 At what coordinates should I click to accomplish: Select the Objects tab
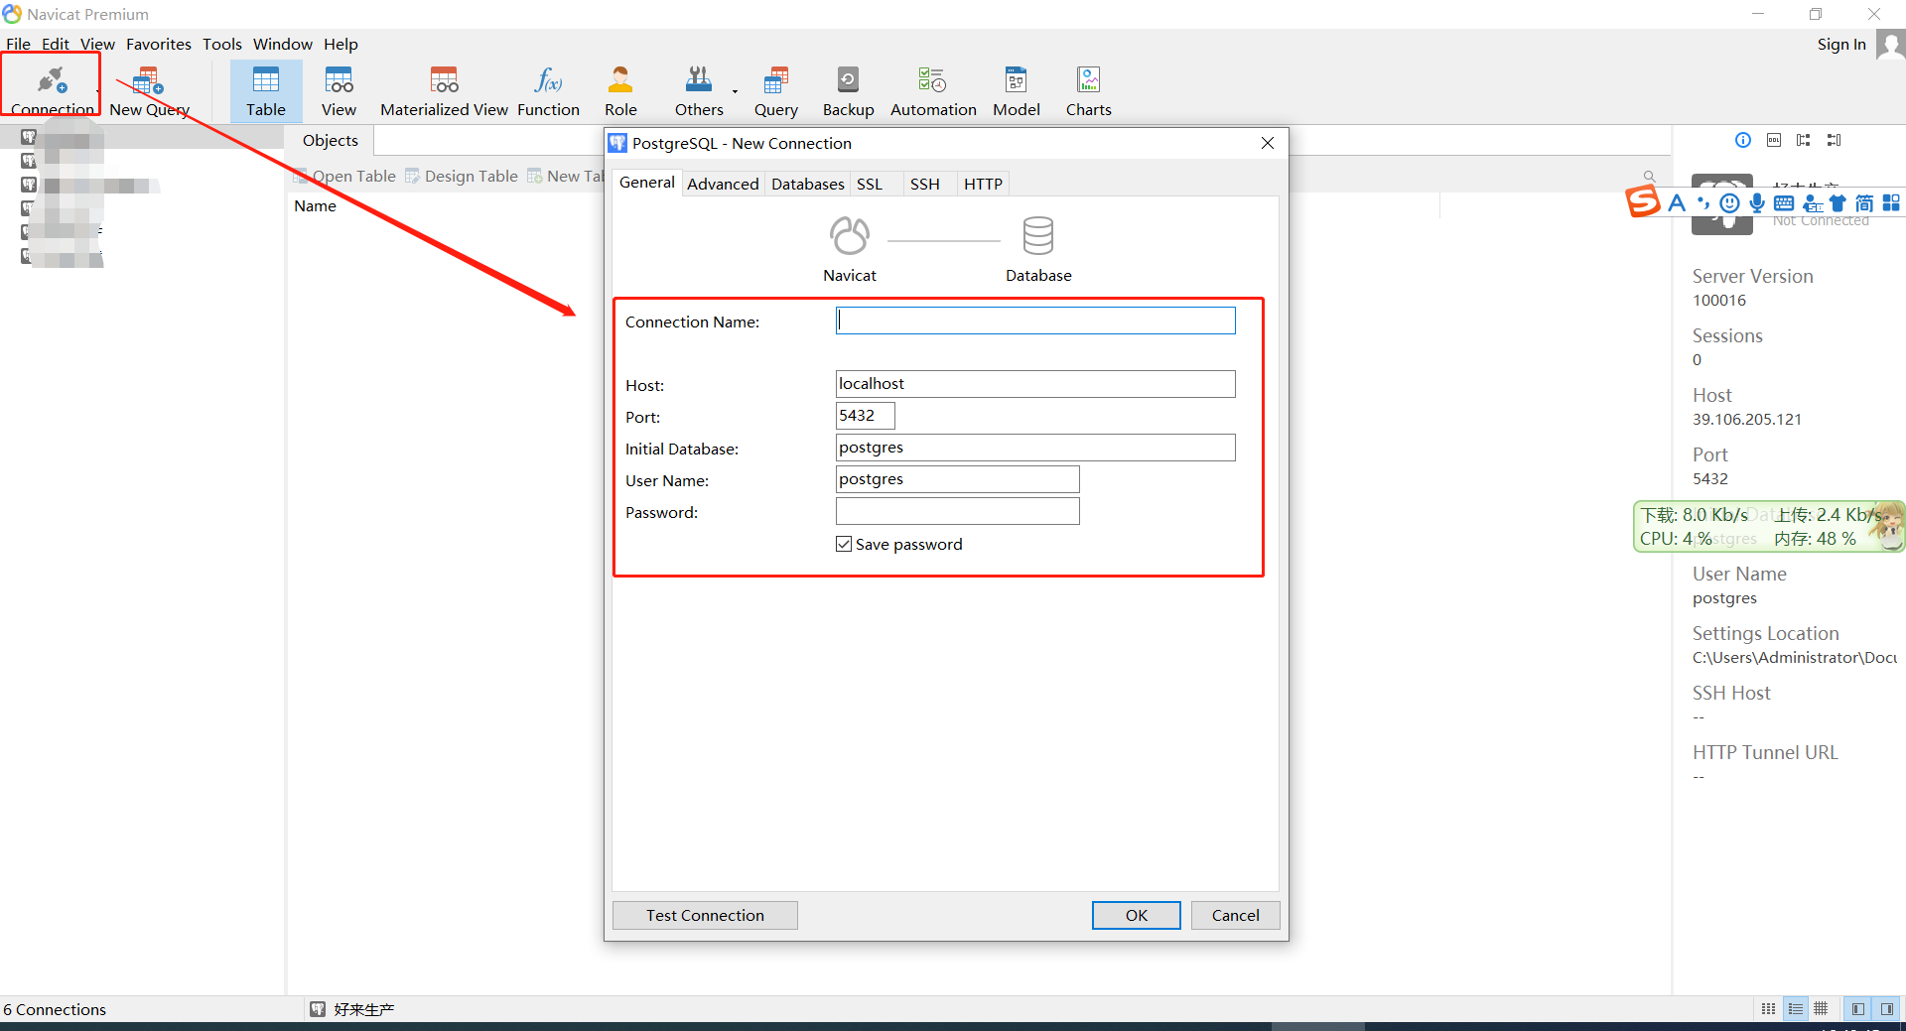pos(331,141)
